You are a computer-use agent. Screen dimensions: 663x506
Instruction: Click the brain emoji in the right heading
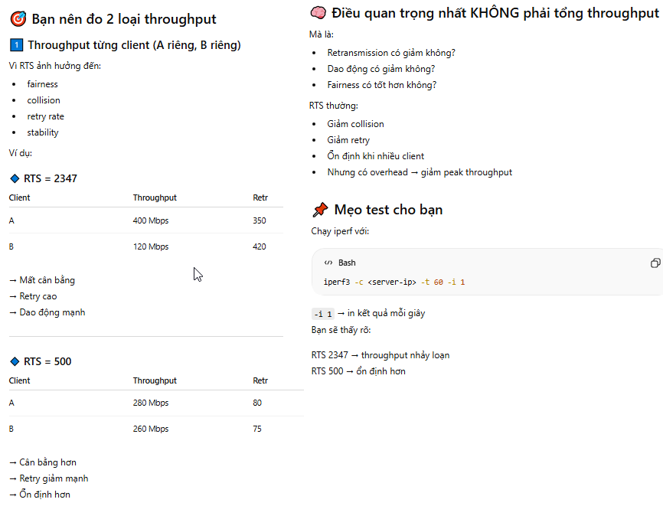tap(318, 13)
